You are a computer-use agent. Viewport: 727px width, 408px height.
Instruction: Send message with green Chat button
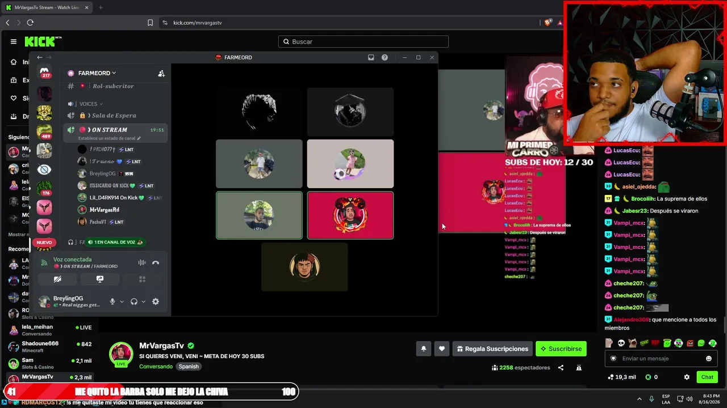[707, 377]
